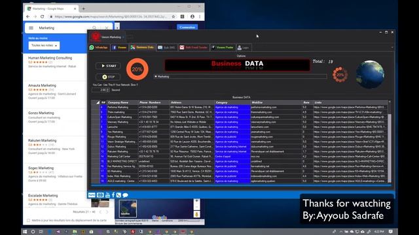Open the Bulk Email Sender tab
Viewport: 419px width, 235px height.
click(194, 48)
